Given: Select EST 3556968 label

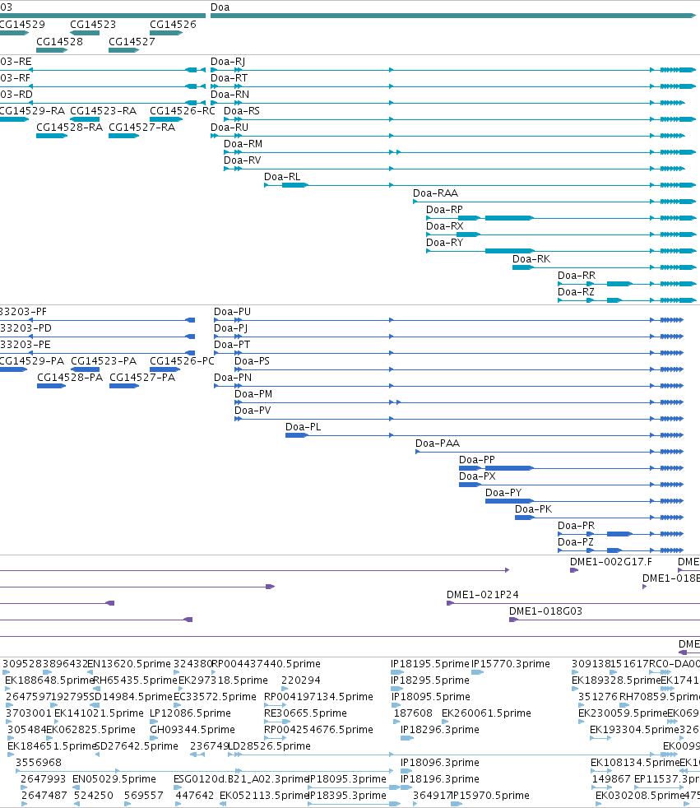Looking at the screenshot, I should [x=38, y=764].
